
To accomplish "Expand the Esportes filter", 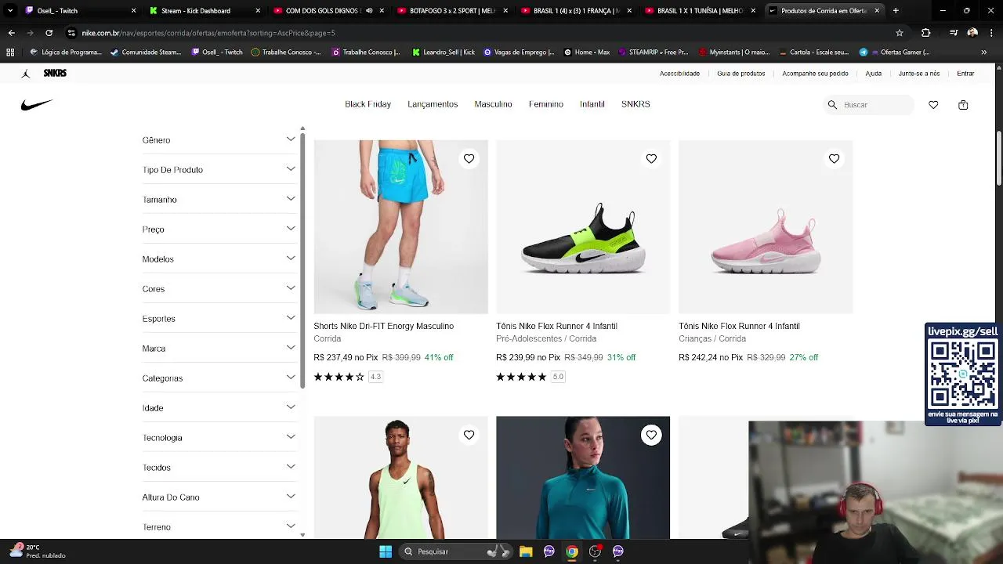I will pos(219,318).
